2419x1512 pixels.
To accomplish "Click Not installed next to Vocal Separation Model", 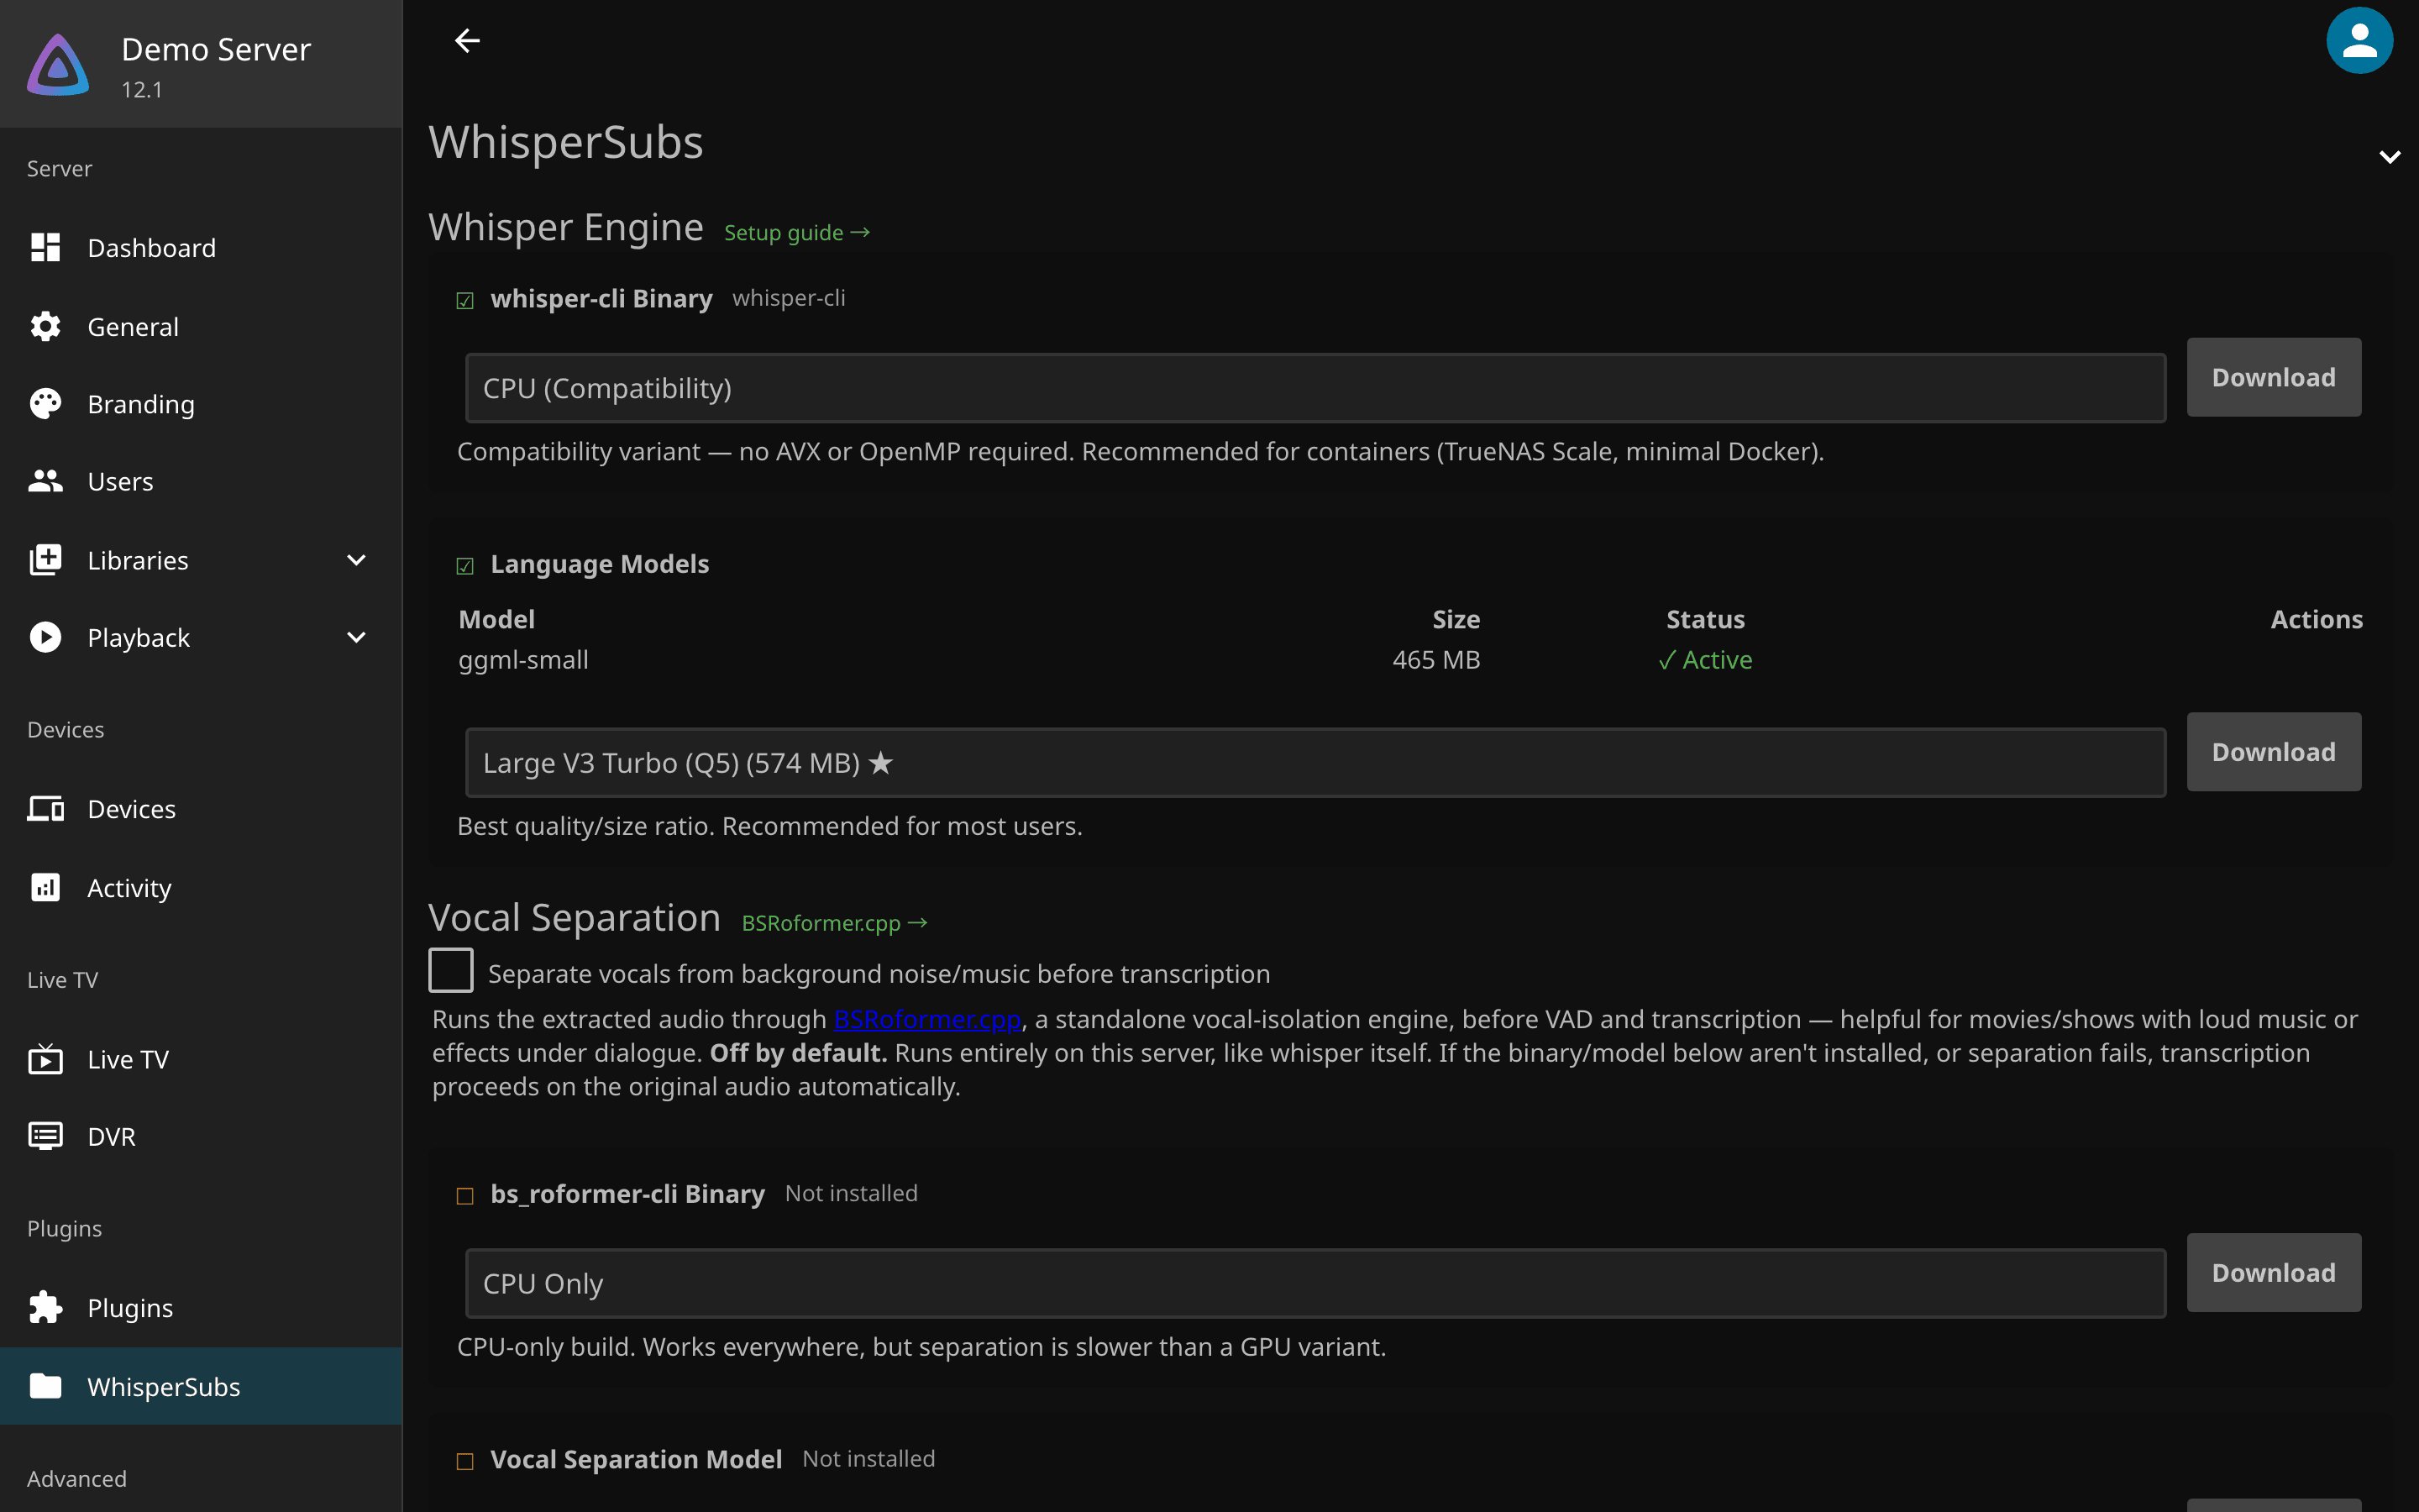I will click(x=868, y=1459).
